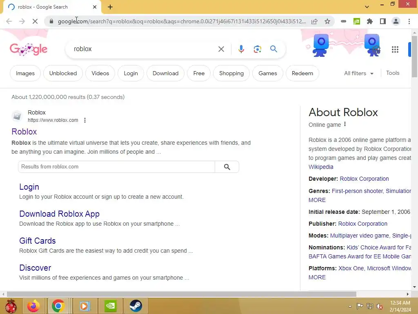Filter results by Images

25,73
